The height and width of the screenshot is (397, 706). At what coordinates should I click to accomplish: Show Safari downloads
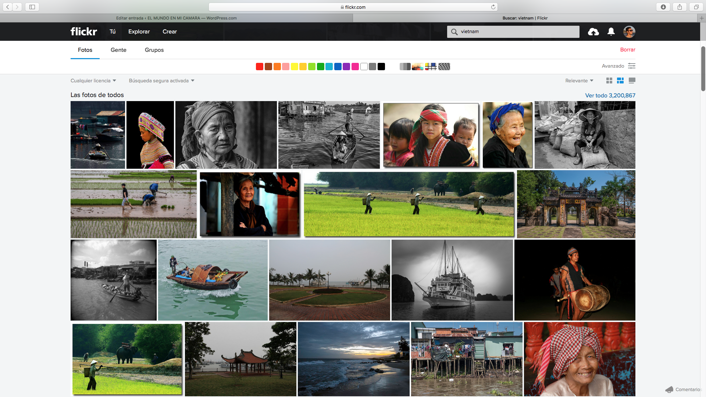pos(663,7)
